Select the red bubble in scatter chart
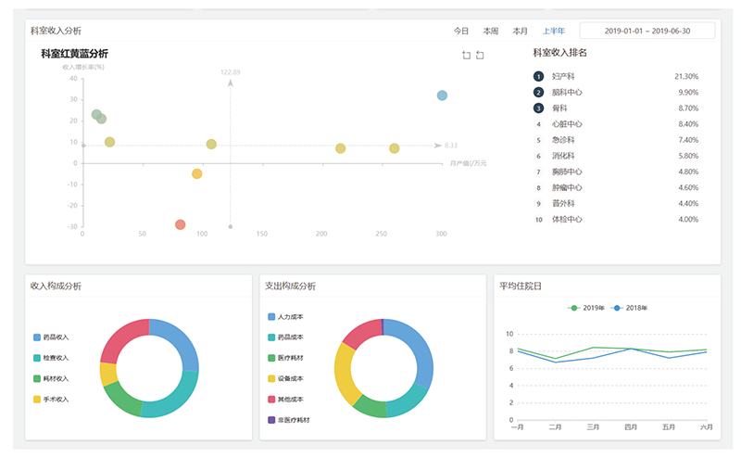 [x=180, y=224]
